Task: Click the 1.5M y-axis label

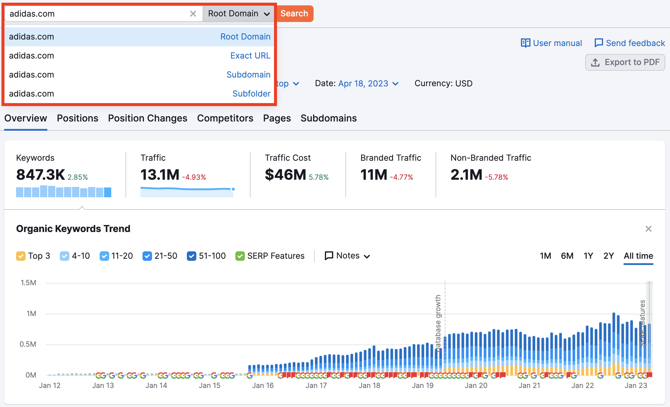Action: point(28,283)
